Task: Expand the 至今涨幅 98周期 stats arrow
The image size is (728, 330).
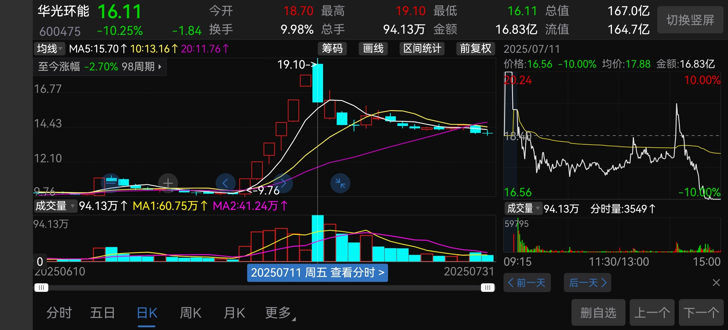Action: click(x=160, y=67)
